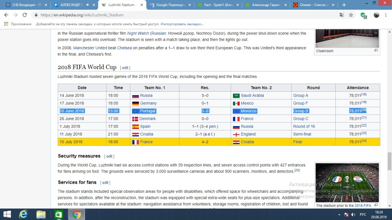Open the clock and date flyout
The image size is (392, 220).
pyautogui.click(x=379, y=215)
